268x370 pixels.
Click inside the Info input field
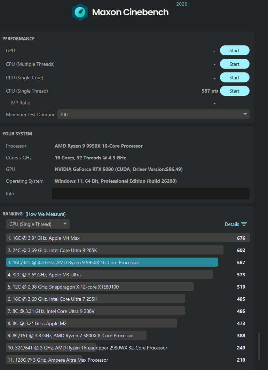pos(150,194)
